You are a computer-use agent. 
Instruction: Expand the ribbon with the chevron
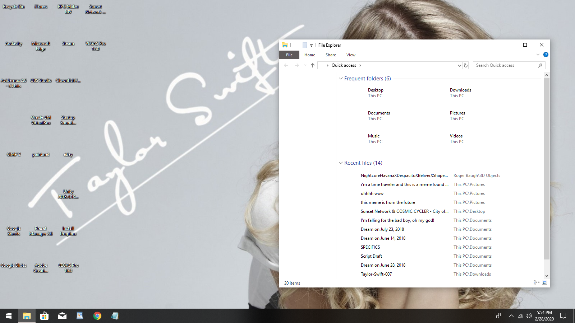tap(538, 55)
